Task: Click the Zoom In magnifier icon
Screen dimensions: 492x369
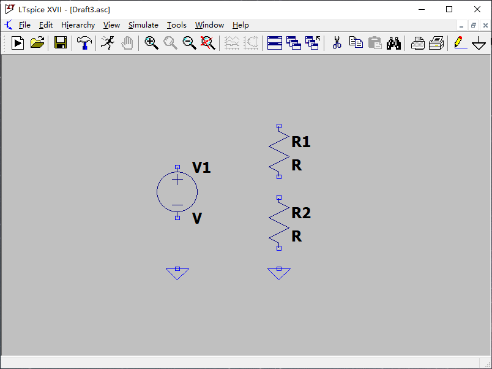Action: (151, 43)
